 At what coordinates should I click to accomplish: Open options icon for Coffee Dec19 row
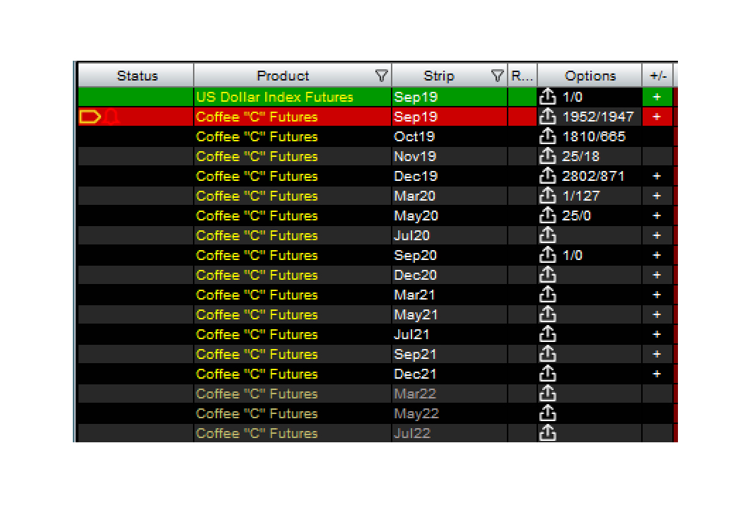pos(547,176)
